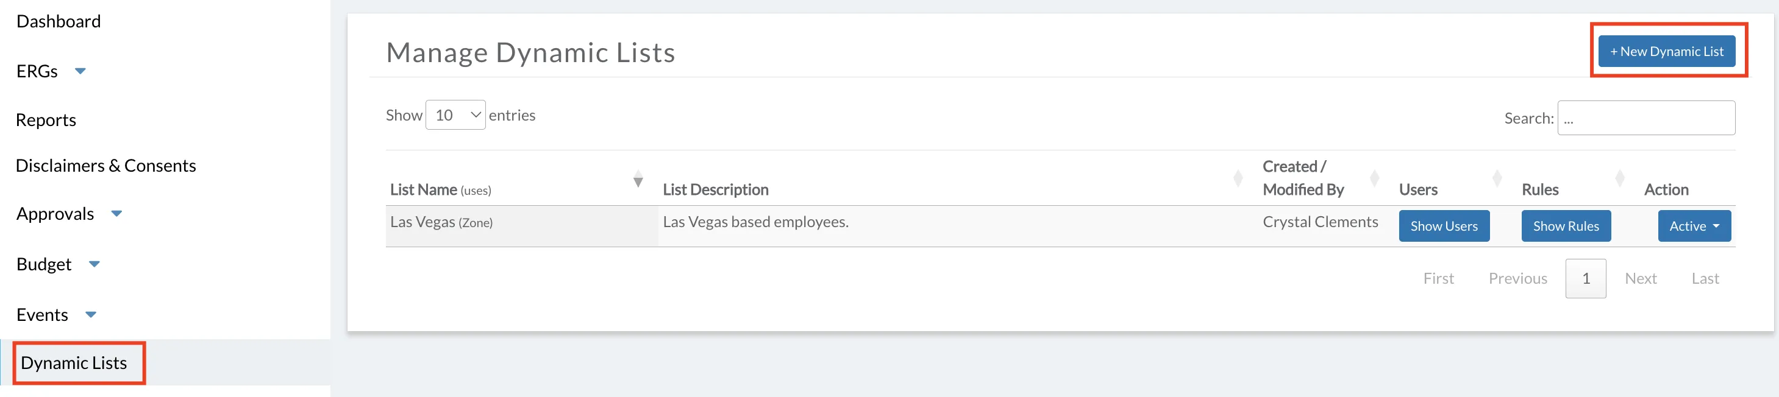Expand Events menu caret
This screenshot has width=1779, height=397.
click(x=90, y=315)
